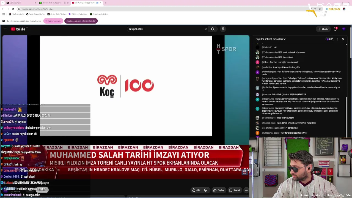Reload the page with the refresh icon
The height and width of the screenshot is (198, 352).
(13, 9)
